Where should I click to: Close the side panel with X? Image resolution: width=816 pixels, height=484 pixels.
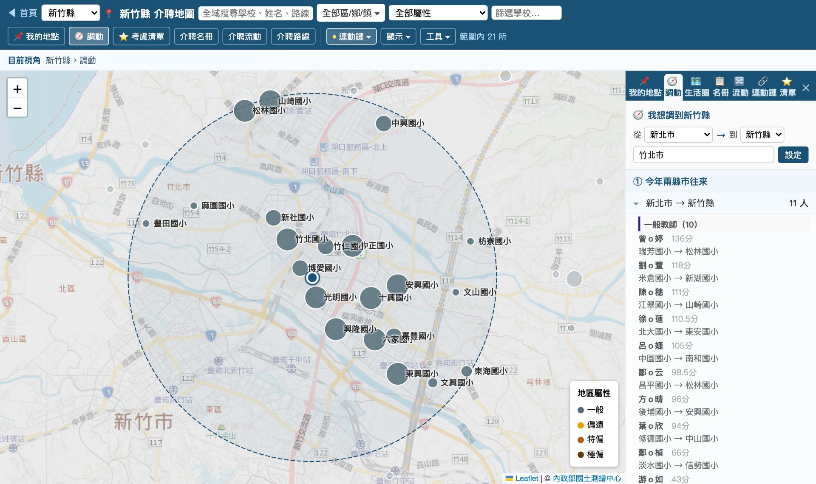806,88
